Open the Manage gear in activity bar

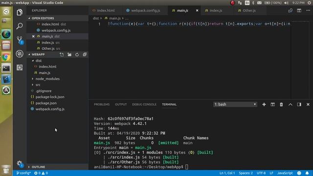coord(20,164)
